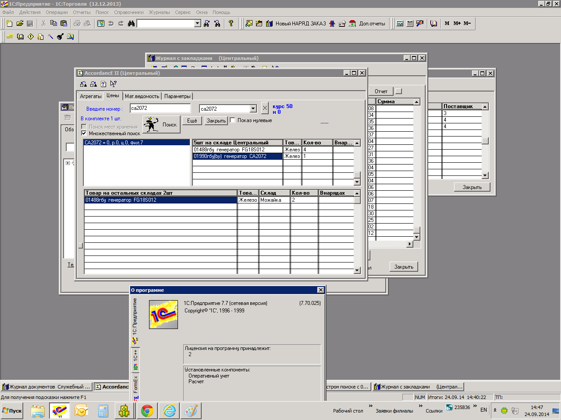
Task: Switch to the 'Параметры' tab
Action: [177, 96]
